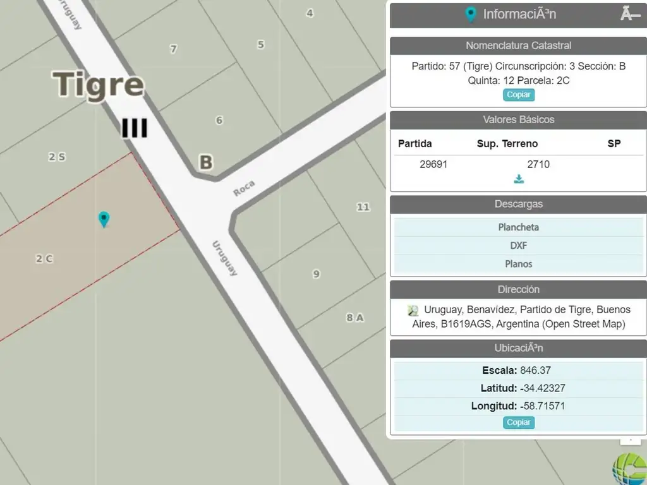Click the globe logo in the bottom-right corner

629,469
